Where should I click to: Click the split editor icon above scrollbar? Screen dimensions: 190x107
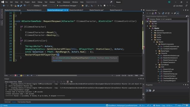(x=143, y=13)
